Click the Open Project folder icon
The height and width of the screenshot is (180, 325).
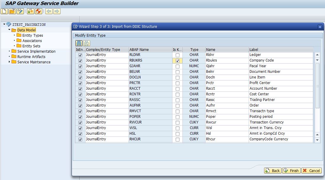point(12,11)
